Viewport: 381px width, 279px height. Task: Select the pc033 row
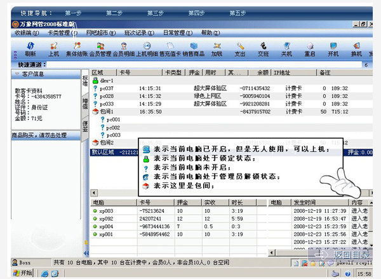point(232,104)
